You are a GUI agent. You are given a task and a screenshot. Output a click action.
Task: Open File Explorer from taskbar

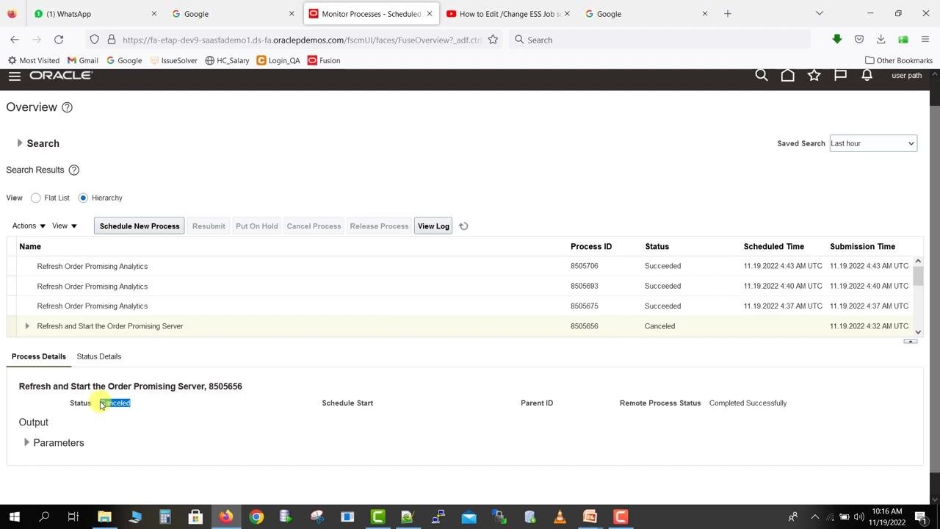(104, 517)
